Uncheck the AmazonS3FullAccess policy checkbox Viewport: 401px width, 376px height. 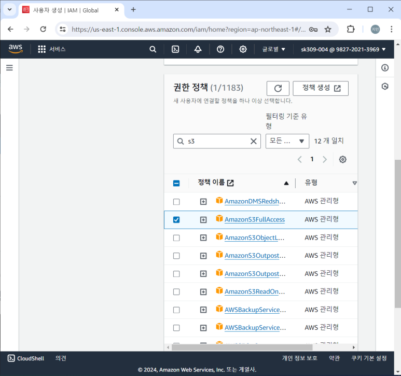[176, 219]
